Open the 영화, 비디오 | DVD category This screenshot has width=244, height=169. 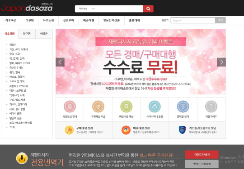pyautogui.click(x=19, y=63)
